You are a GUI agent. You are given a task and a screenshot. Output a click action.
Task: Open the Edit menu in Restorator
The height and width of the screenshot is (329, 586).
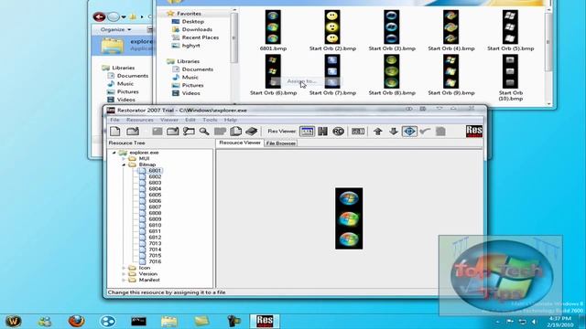[x=190, y=120]
